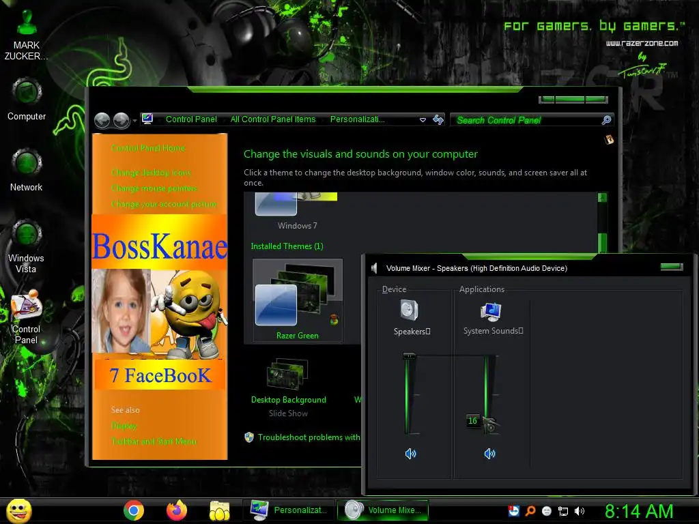Click the round white tray icon
Screen dimensions: 699x524
[x=547, y=512]
